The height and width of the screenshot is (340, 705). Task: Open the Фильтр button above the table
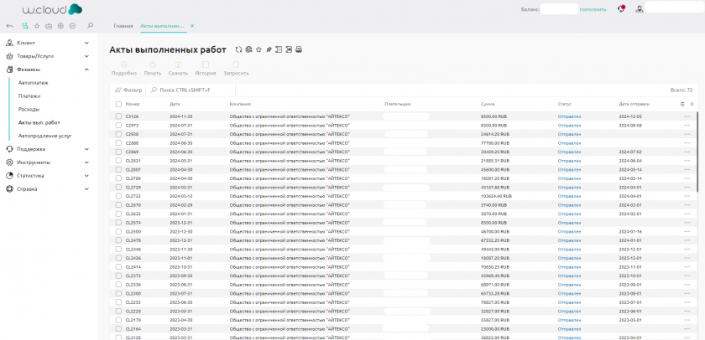[x=128, y=89]
